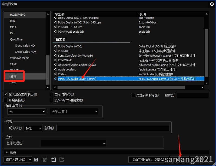The height and width of the screenshot is (166, 216).
Task: Select P2 category
Action: pyautogui.click(x=25, y=33)
